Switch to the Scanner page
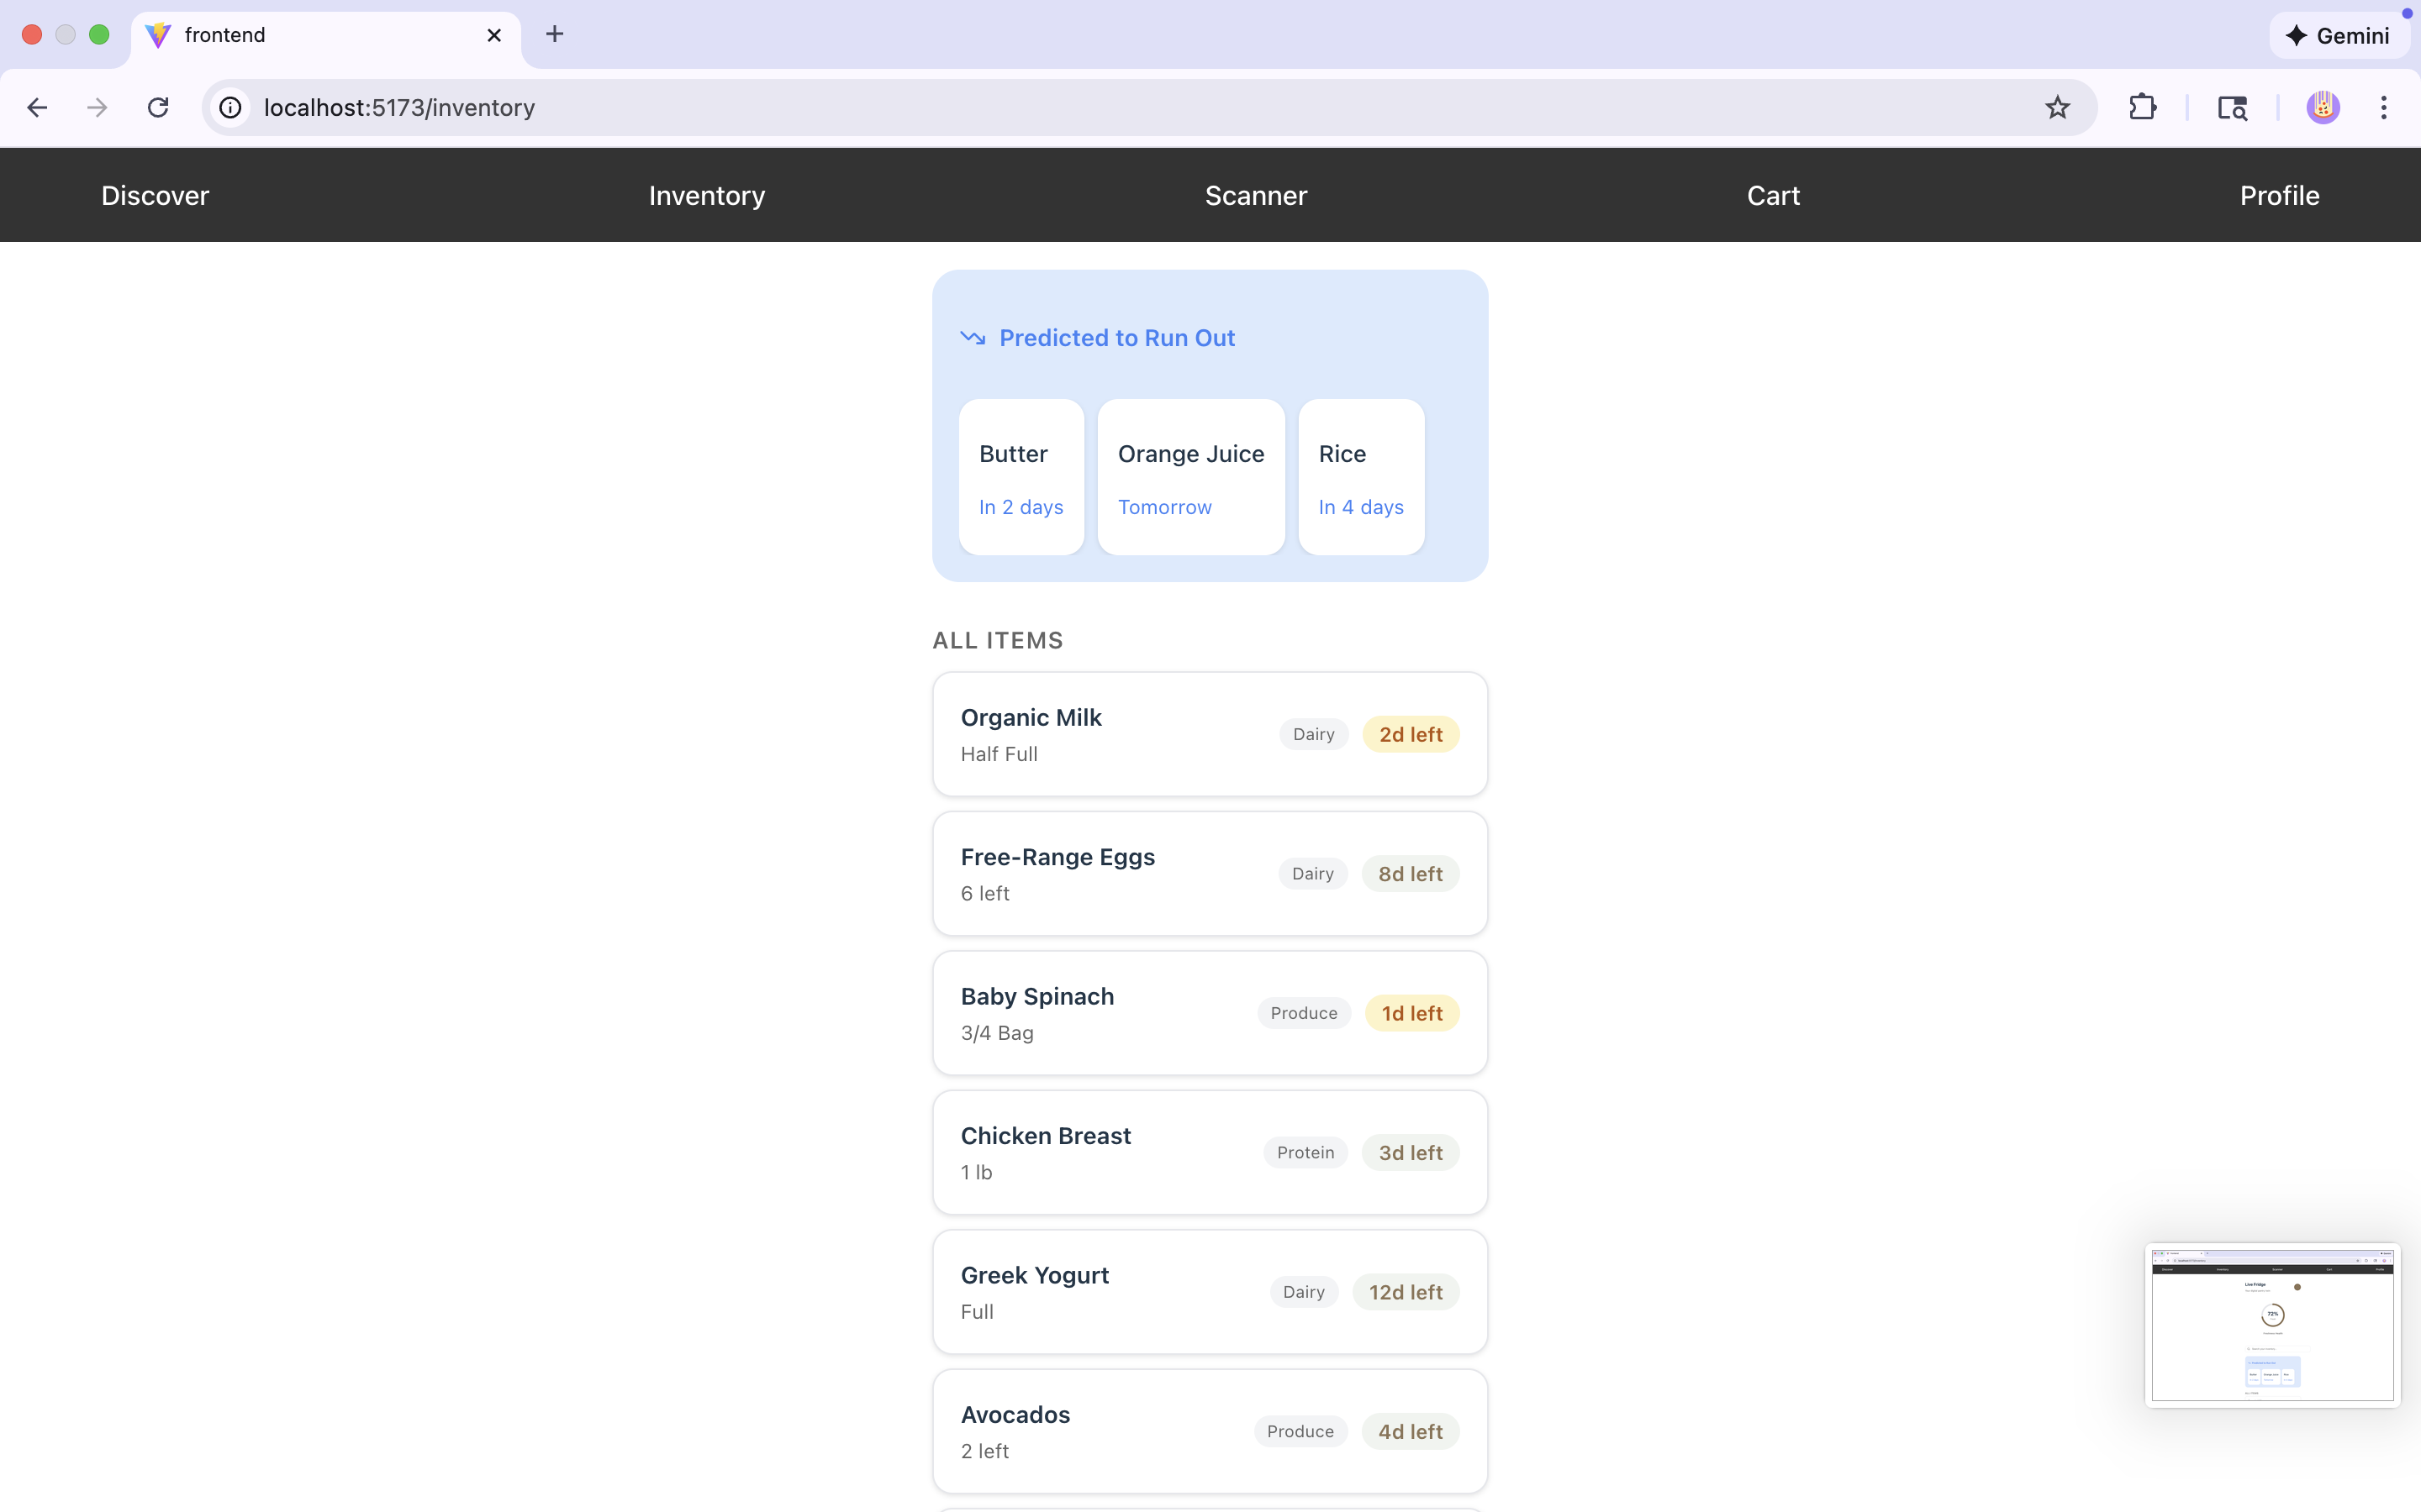 tap(1256, 195)
